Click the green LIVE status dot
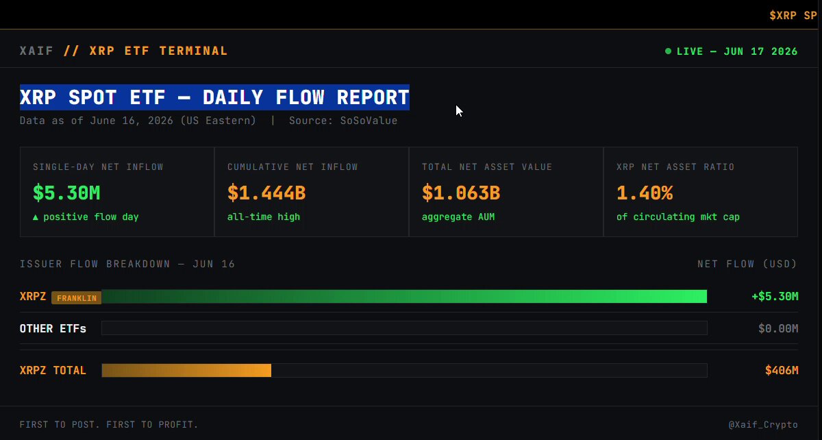This screenshot has height=440, width=822. click(x=668, y=51)
